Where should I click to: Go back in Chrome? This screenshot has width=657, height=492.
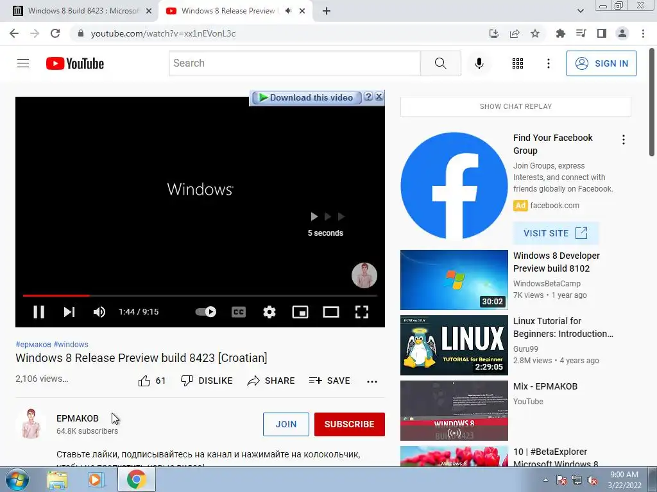(14, 33)
